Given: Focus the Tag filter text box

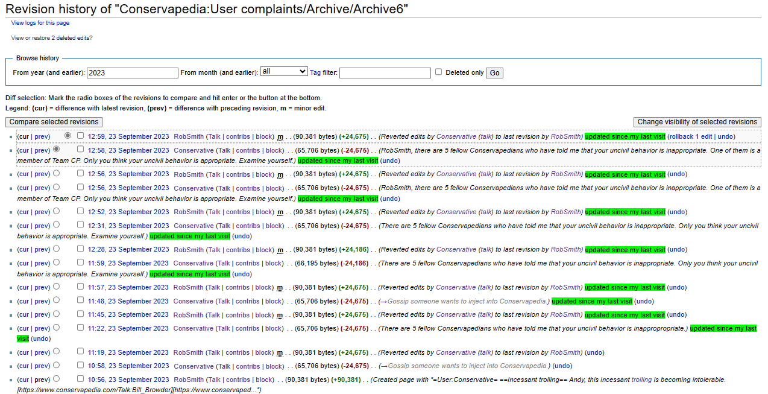Looking at the screenshot, I should point(385,72).
